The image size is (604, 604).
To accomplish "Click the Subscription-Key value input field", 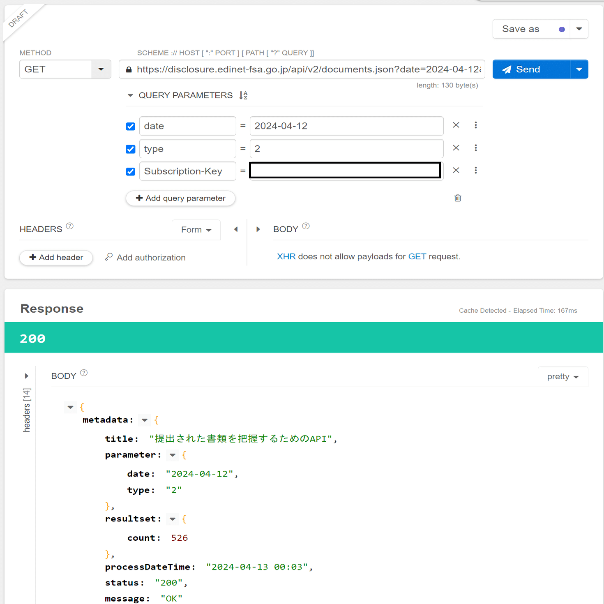I will tap(345, 171).
